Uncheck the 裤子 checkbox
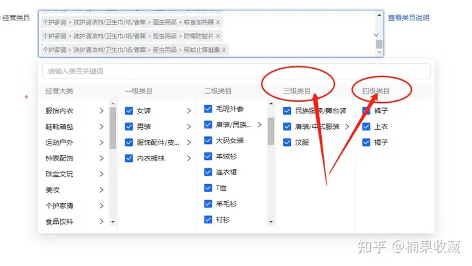The image size is (472, 266). coord(366,111)
